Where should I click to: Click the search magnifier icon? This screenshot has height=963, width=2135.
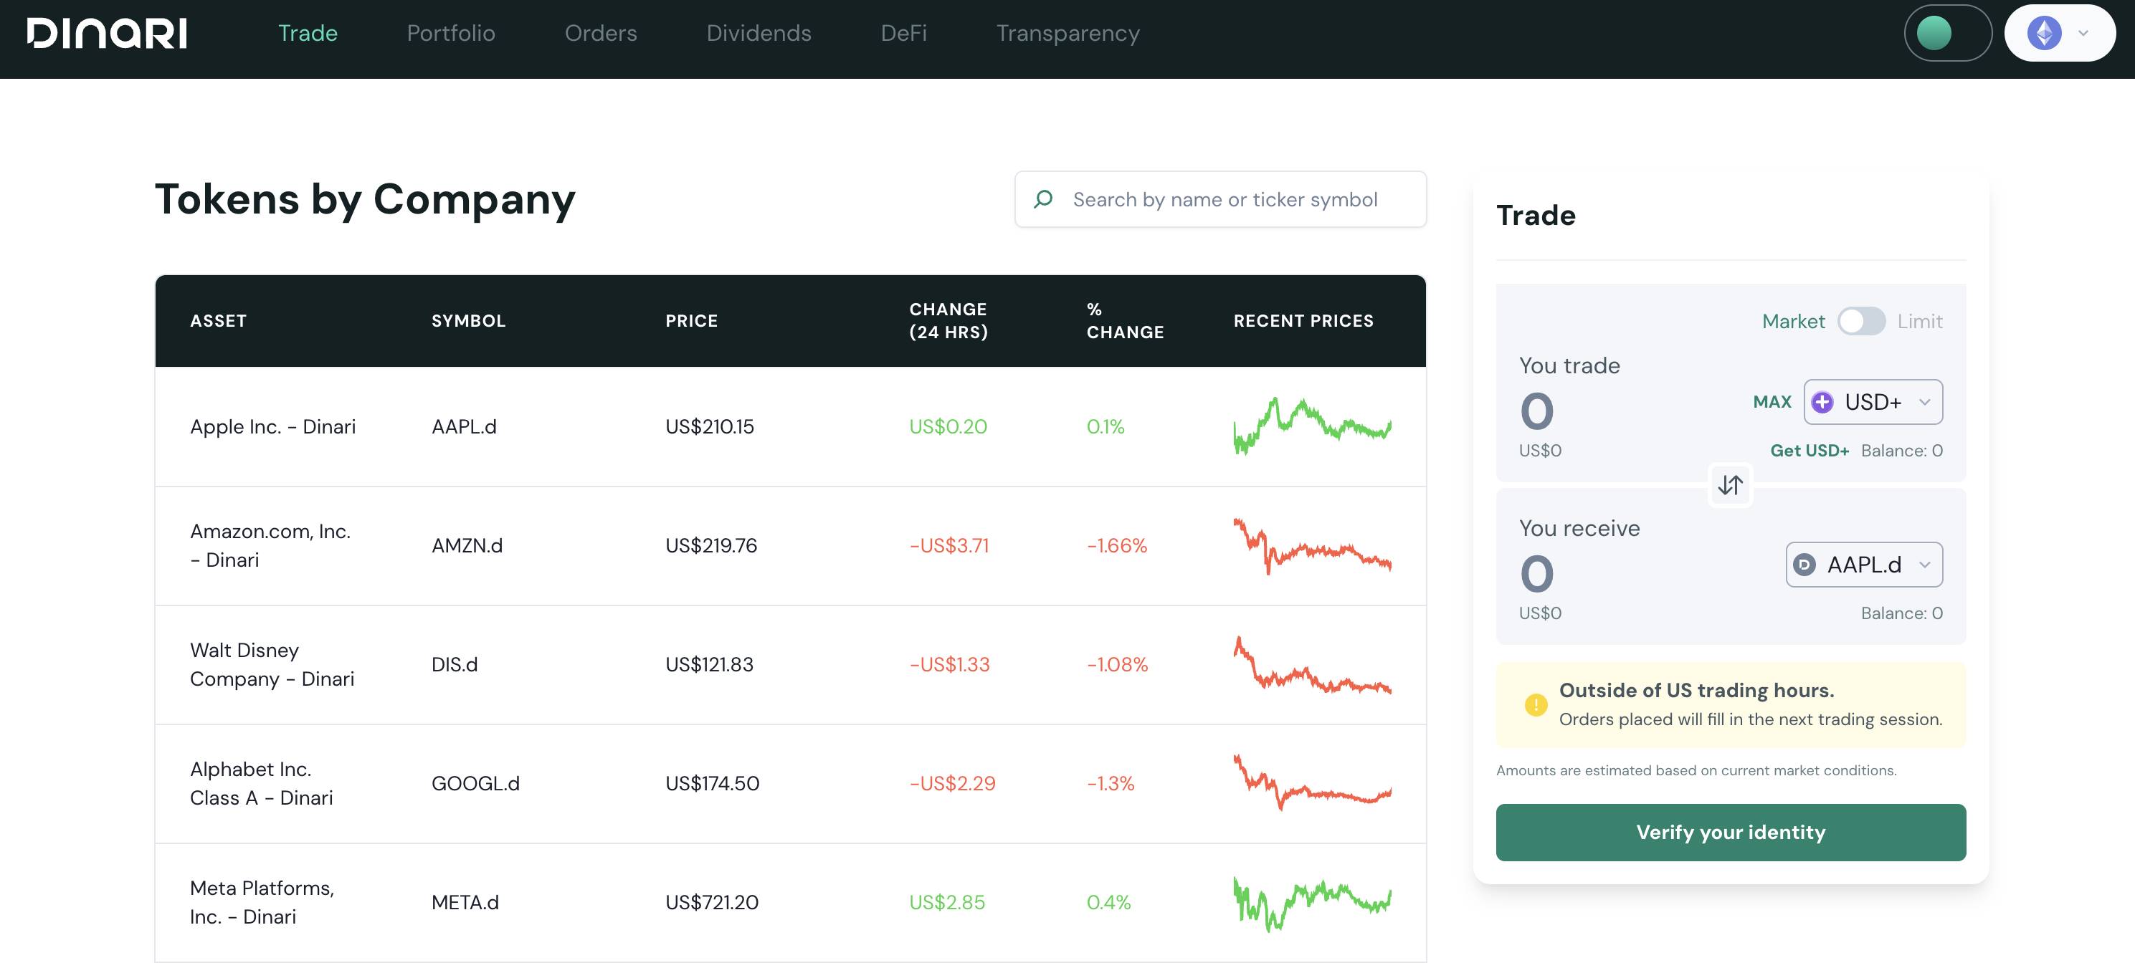click(1043, 198)
